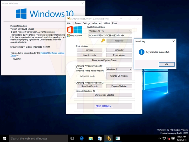Switch to the Settings tab

click(x=87, y=23)
